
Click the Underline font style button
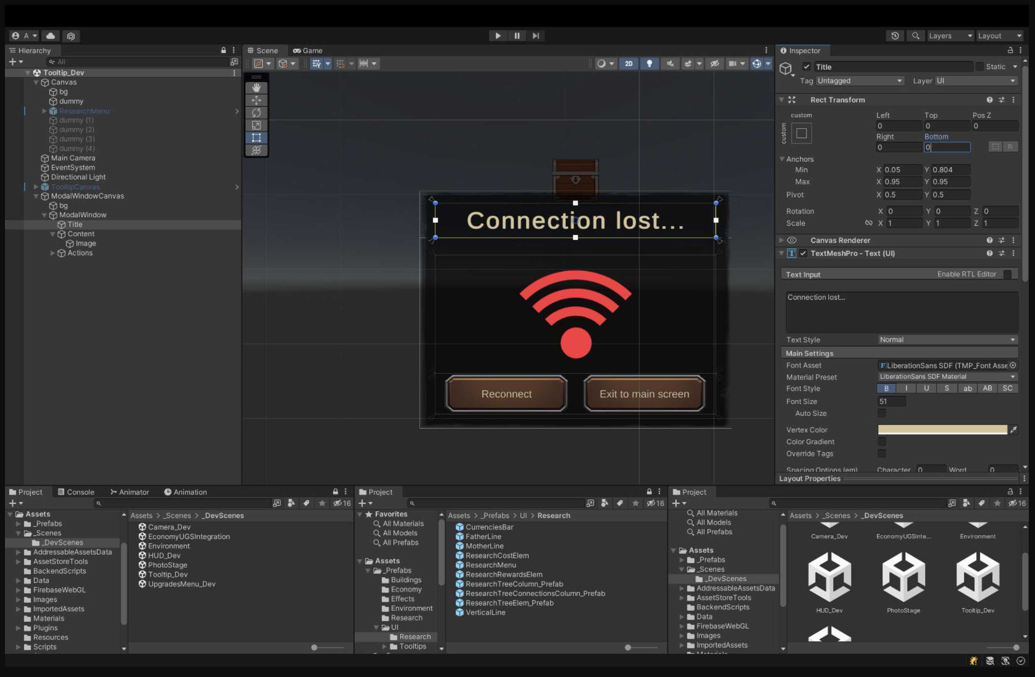point(926,388)
